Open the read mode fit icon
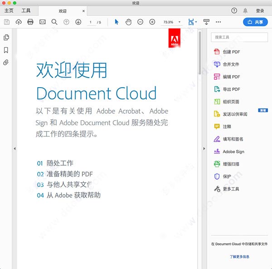 191,22
